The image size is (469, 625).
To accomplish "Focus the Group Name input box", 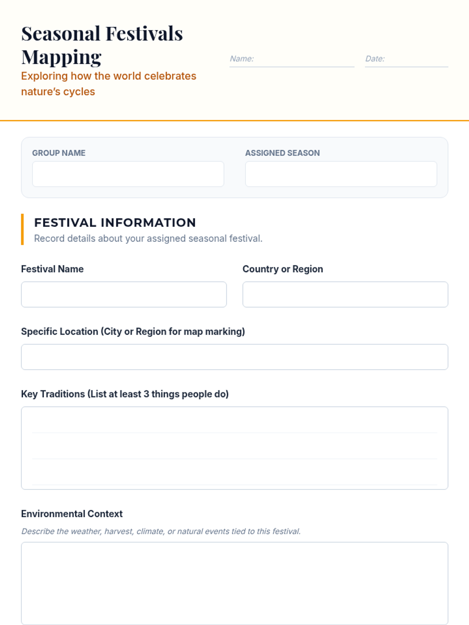I will tap(128, 174).
